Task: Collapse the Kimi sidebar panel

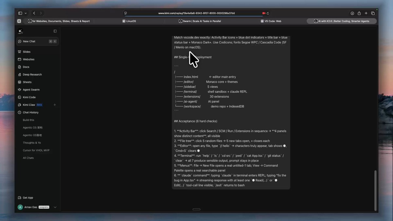Action: pyautogui.click(x=55, y=31)
